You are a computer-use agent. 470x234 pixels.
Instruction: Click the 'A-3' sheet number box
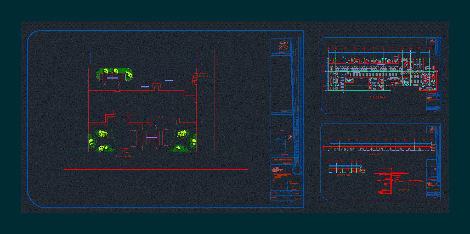299,199
